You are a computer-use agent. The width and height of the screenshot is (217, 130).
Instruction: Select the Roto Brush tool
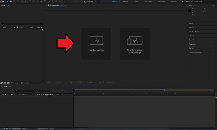pos(60,1)
